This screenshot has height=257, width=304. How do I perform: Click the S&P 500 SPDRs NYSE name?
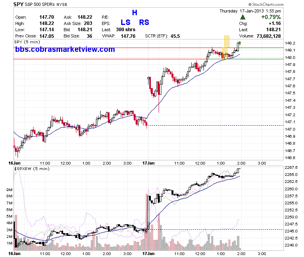click(x=46, y=4)
